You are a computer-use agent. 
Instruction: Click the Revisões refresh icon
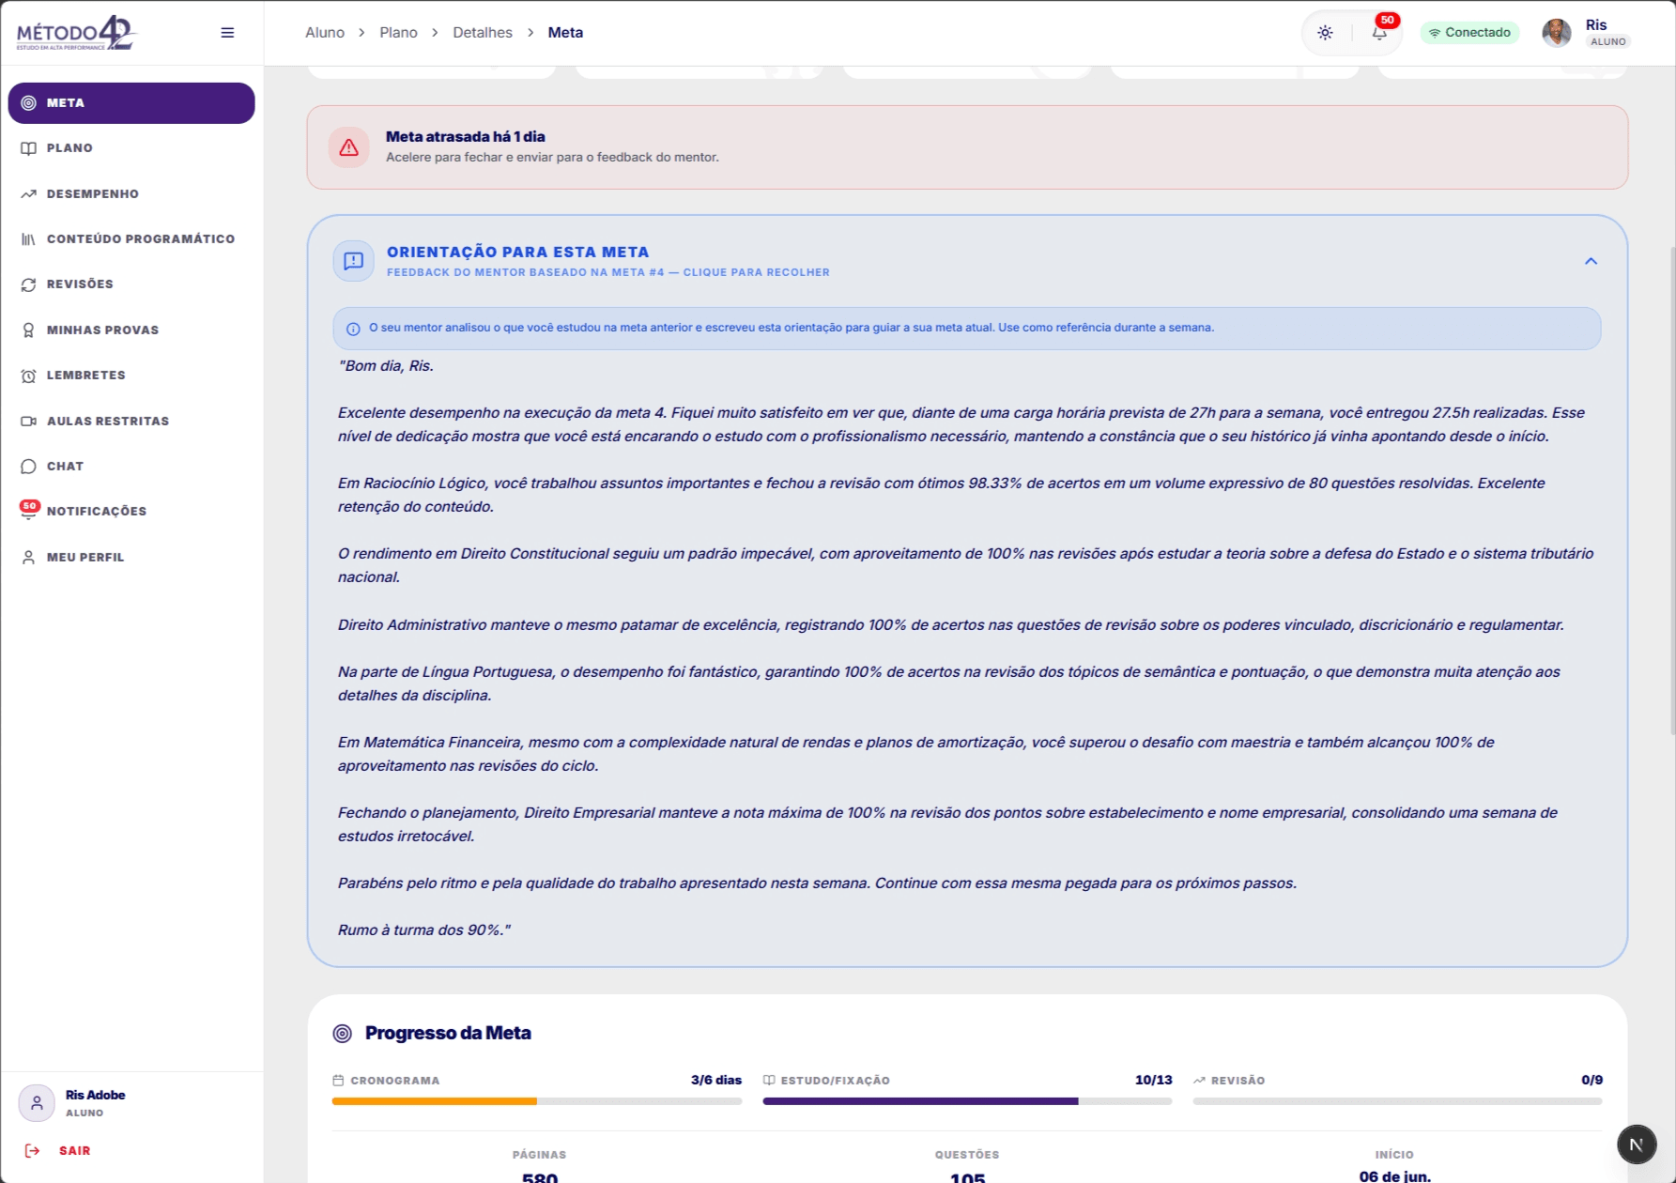tap(29, 284)
